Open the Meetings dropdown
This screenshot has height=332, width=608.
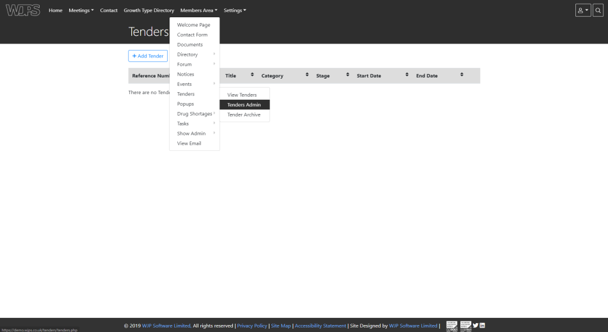81,10
